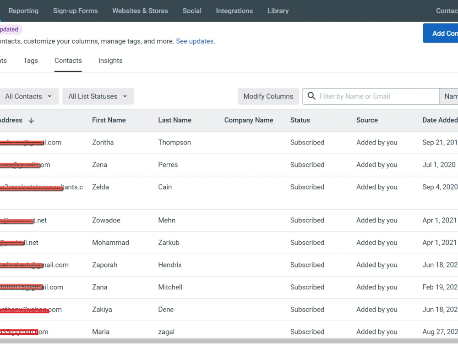Click the first name Zakiya

click(102, 309)
